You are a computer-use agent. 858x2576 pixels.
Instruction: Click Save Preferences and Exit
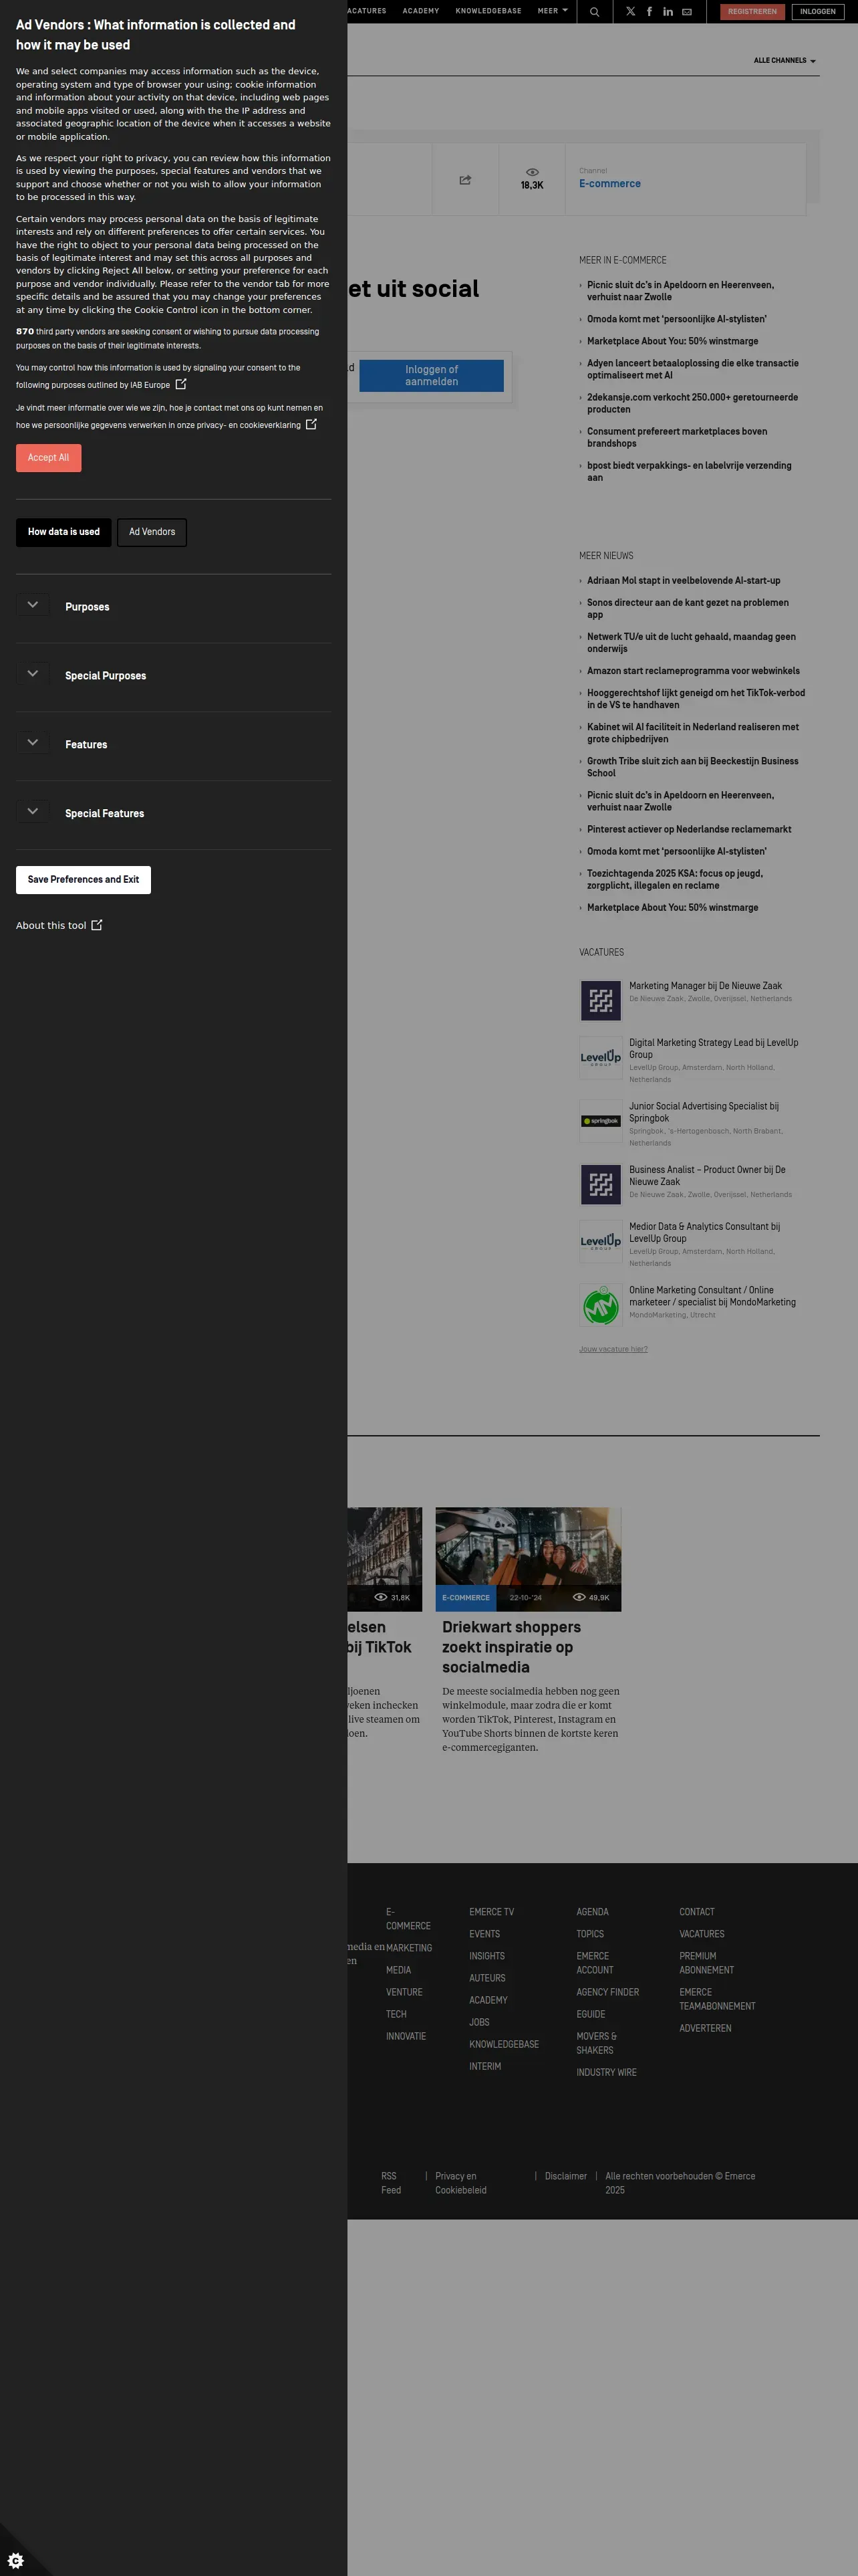83,880
